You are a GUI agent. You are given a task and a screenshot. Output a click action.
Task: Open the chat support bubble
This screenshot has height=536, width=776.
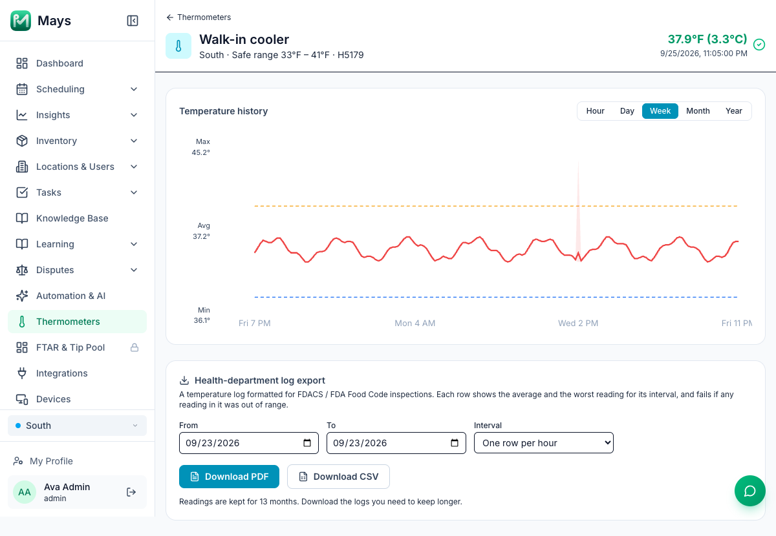[750, 491]
